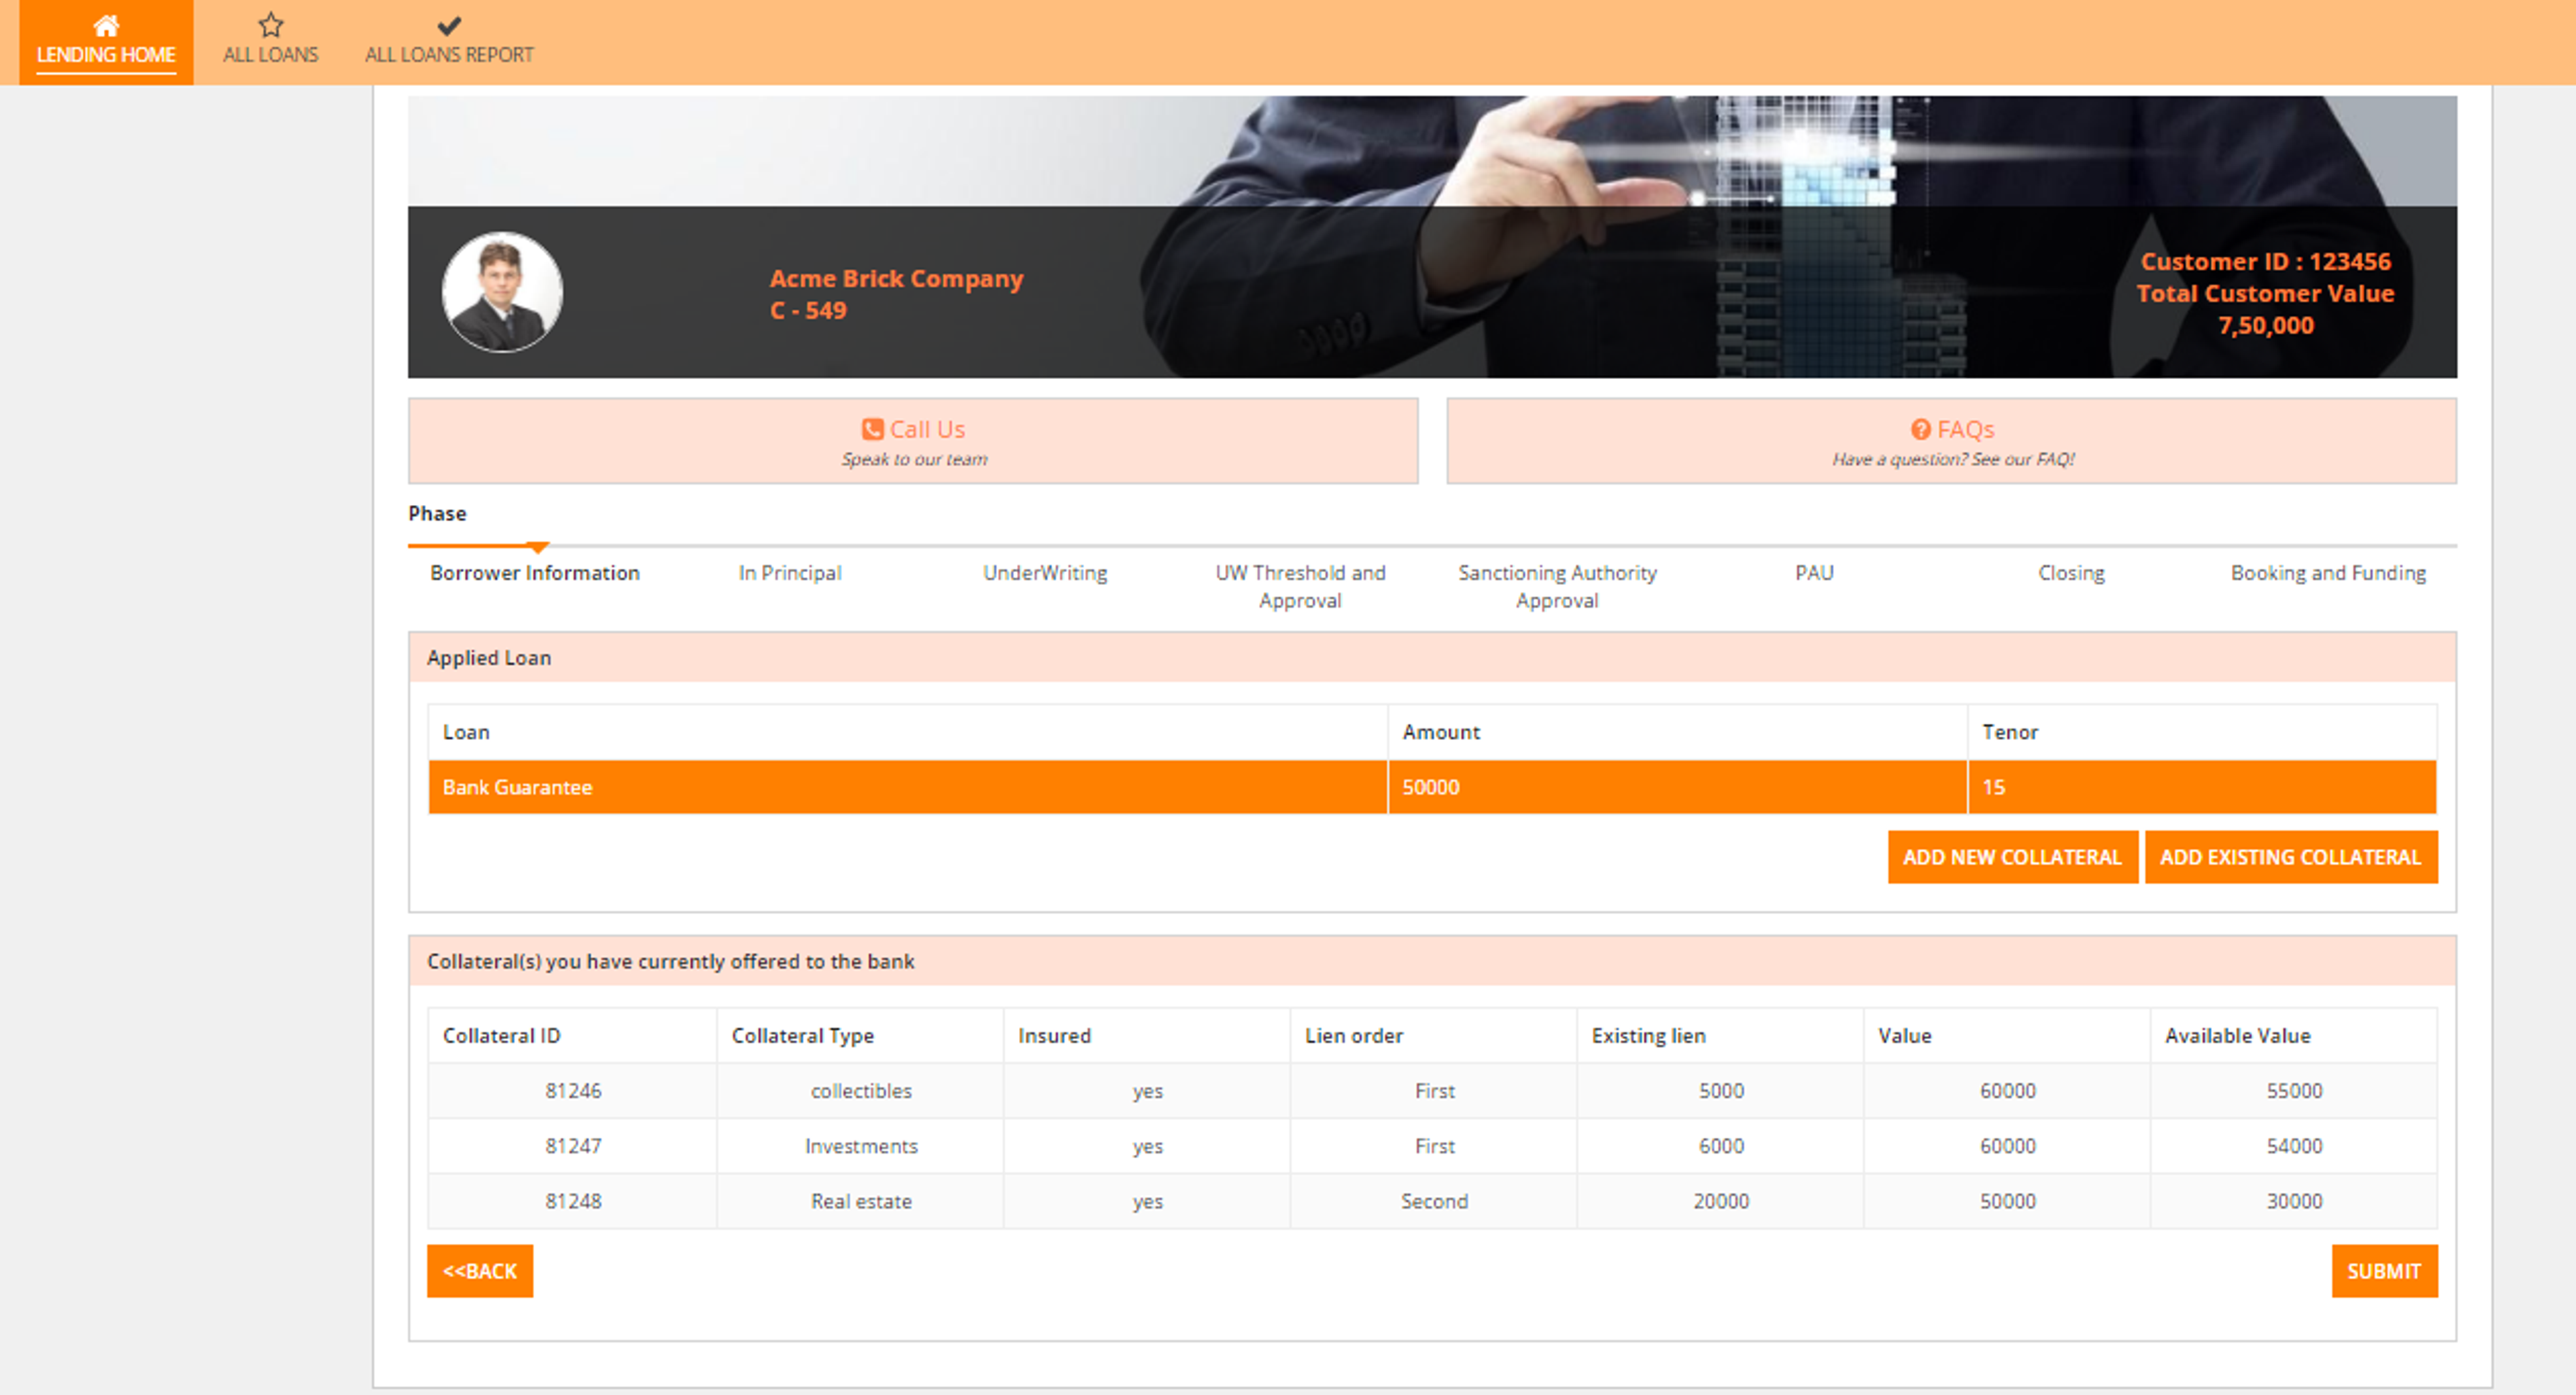Click the Collateral(s) currently offered section header
This screenshot has height=1395, width=2576.
(x=1432, y=961)
